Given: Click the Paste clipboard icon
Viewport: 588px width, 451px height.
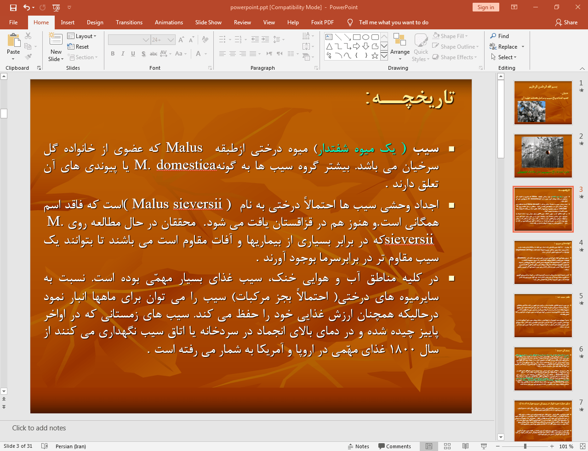Looking at the screenshot, I should [x=13, y=40].
